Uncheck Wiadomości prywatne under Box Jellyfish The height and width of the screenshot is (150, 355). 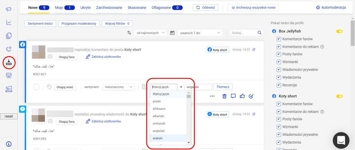tap(279, 70)
